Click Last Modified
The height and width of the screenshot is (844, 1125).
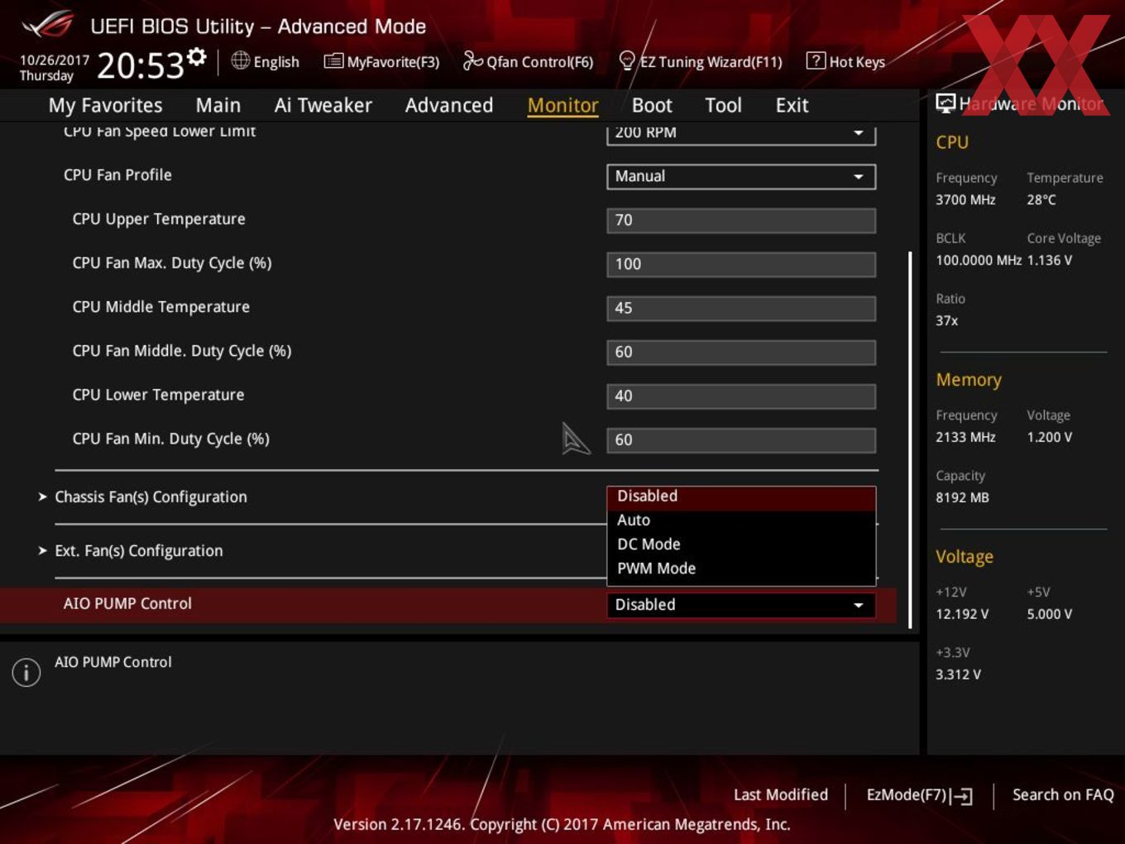tap(781, 795)
